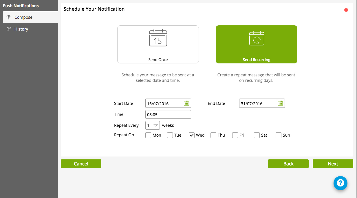Click the Compose wifi signal icon

[x=9, y=17]
